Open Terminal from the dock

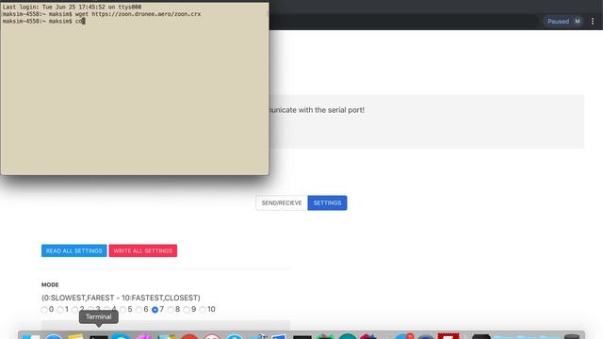[98, 336]
